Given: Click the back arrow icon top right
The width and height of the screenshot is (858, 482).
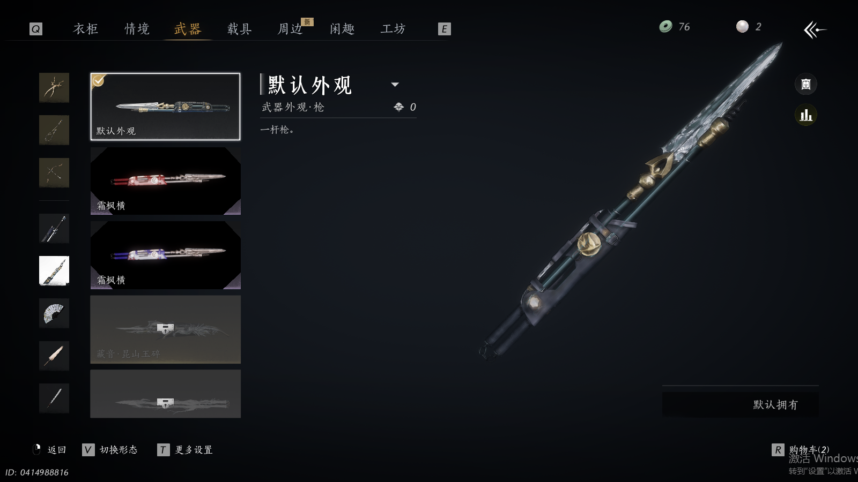Looking at the screenshot, I should 815,29.
